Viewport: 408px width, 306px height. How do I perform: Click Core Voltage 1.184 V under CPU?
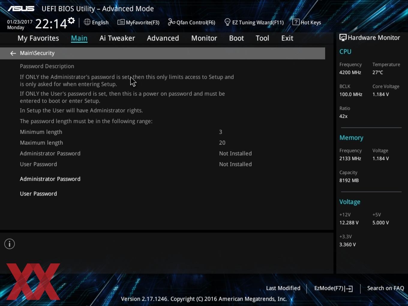[x=381, y=94]
